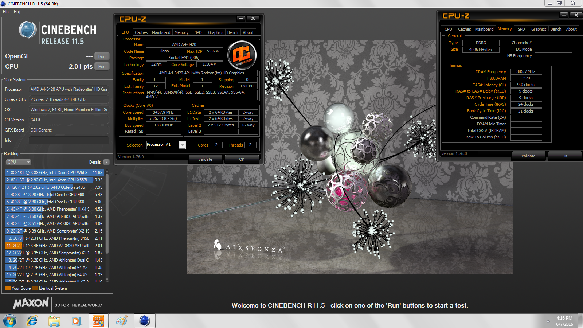
Task: Click Cores x GHz value 2 Cores
Action: click(69, 99)
